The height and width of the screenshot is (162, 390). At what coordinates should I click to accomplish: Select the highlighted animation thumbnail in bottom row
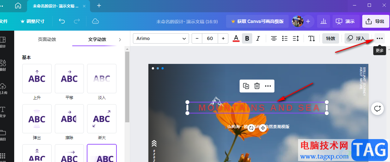(x=102, y=153)
